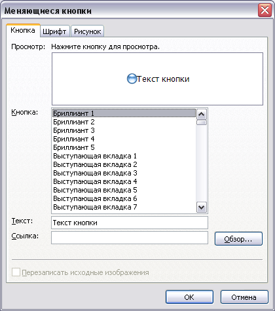Confirm with the OK button
Image resolution: width=275 pixels, height=311 pixels.
189,297
